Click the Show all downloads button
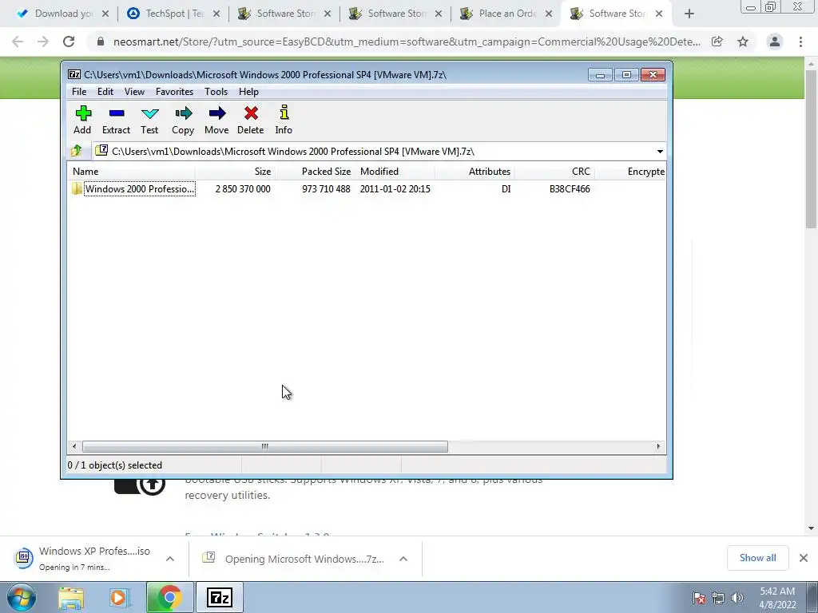 [x=757, y=558]
